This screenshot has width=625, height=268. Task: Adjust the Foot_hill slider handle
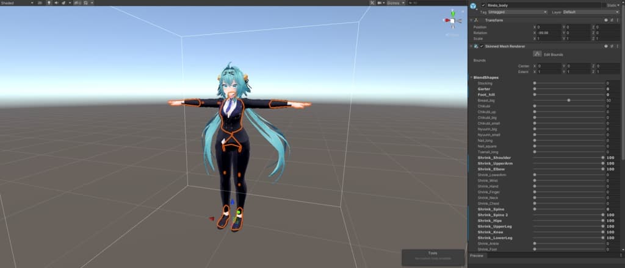[x=535, y=94]
